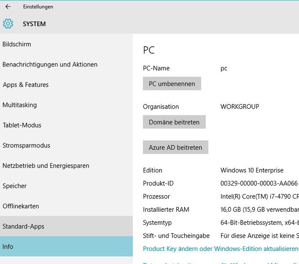Image resolution: width=299 pixels, height=264 pixels.
Task: Click the Windows 10 Enterprise edition text
Action: coord(252,170)
